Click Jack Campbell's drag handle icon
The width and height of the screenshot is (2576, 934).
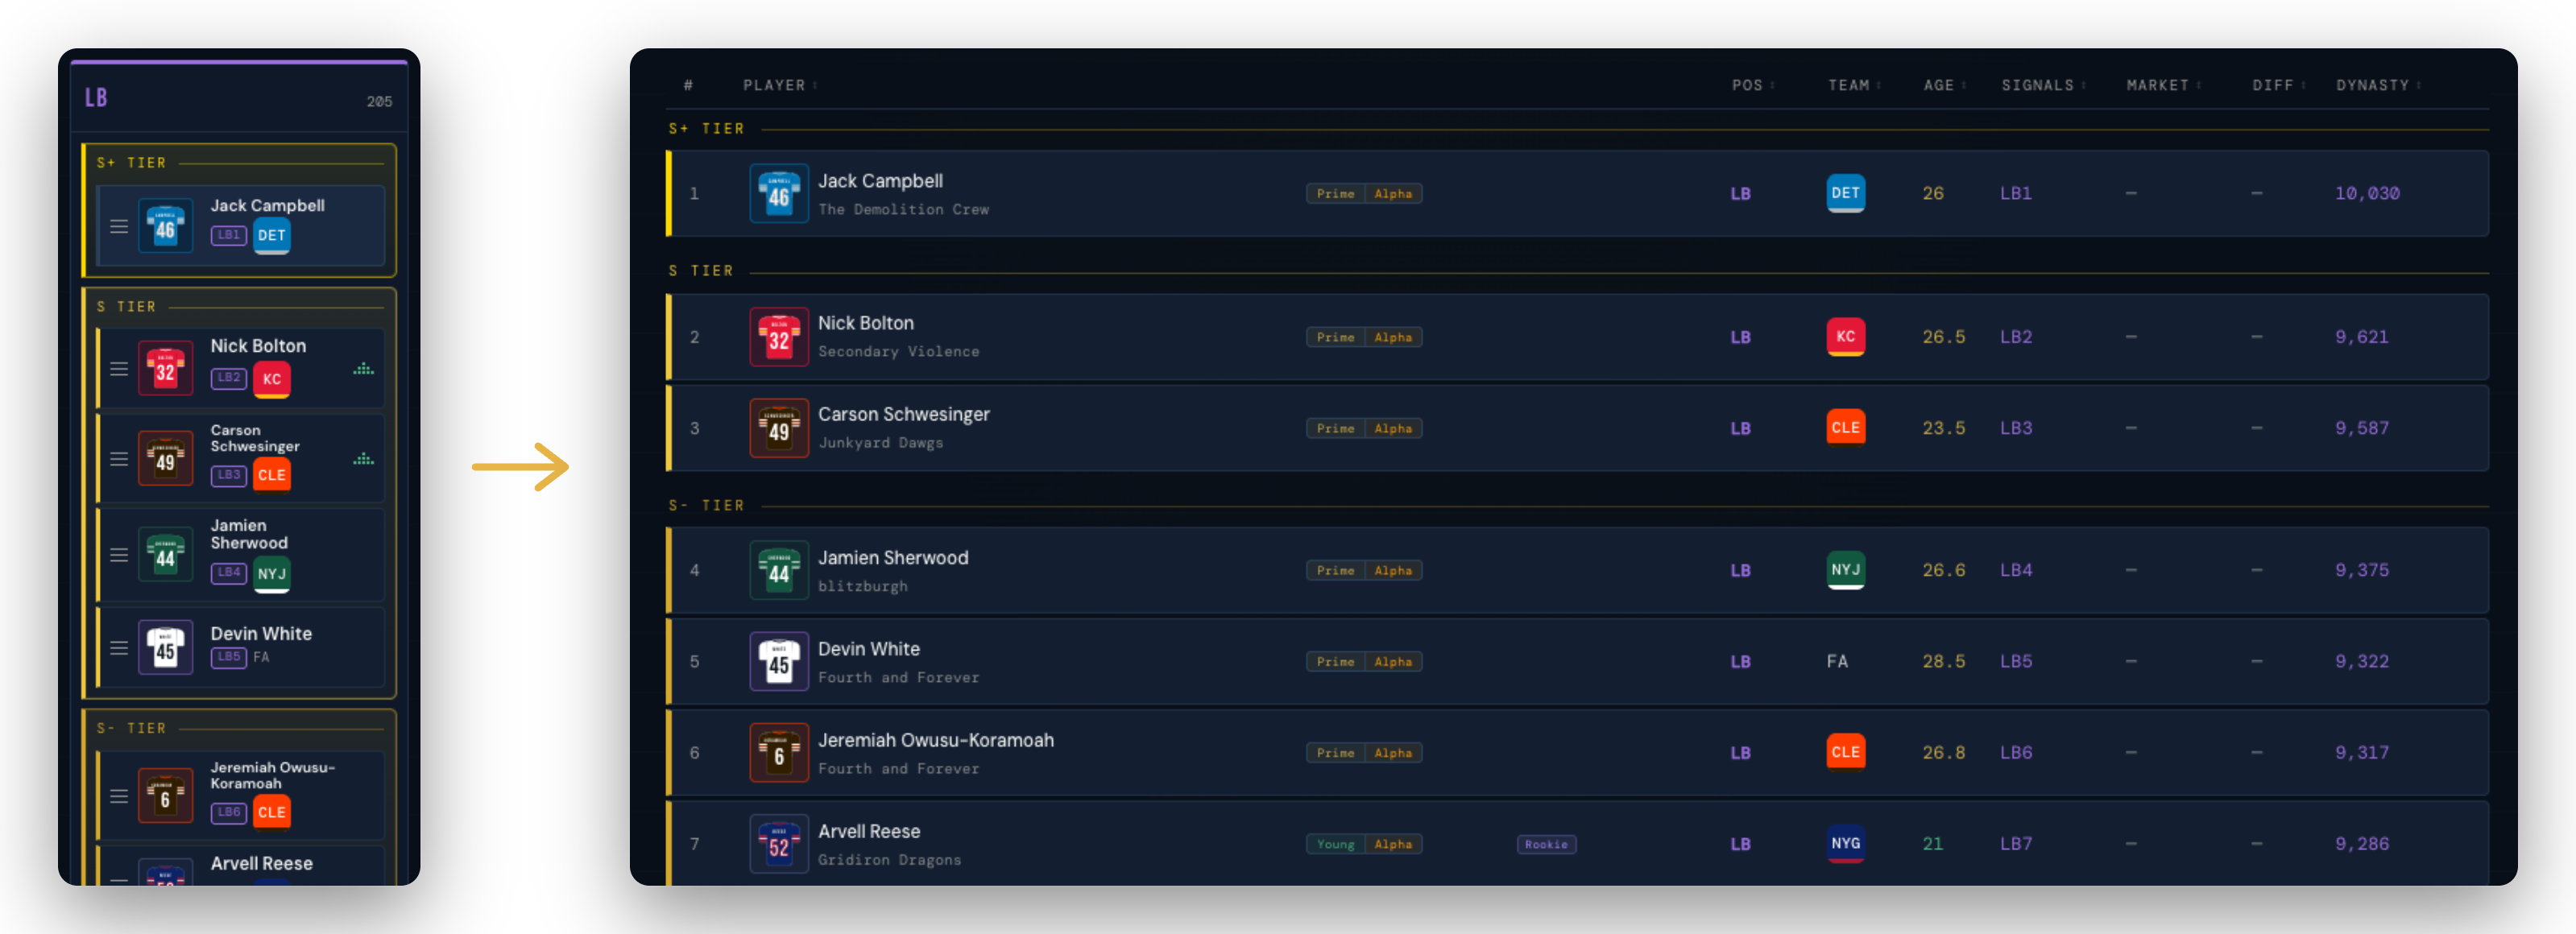click(119, 227)
